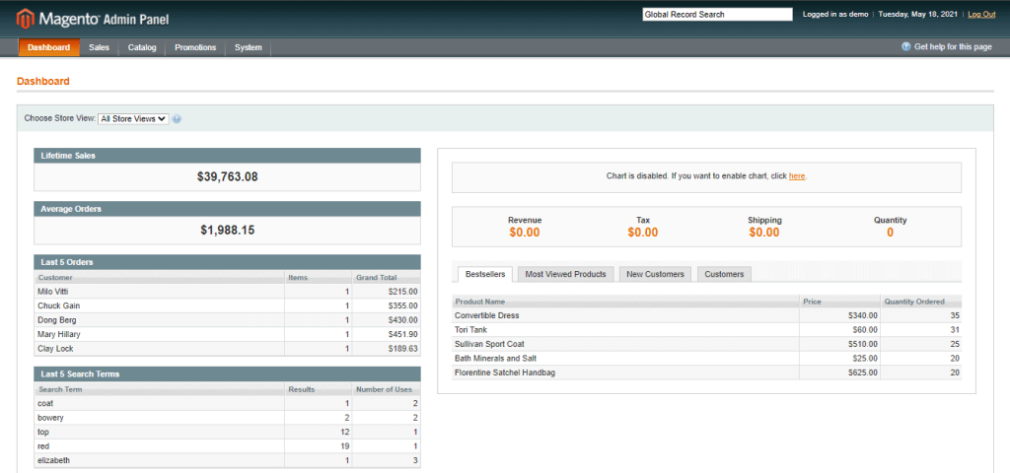Click the 'elizabeth' search term

tap(53, 460)
